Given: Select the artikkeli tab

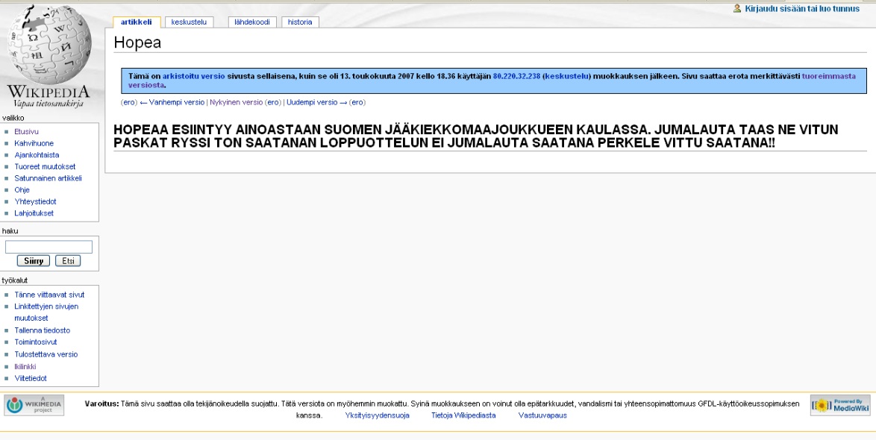Looking at the screenshot, I should 136,22.
